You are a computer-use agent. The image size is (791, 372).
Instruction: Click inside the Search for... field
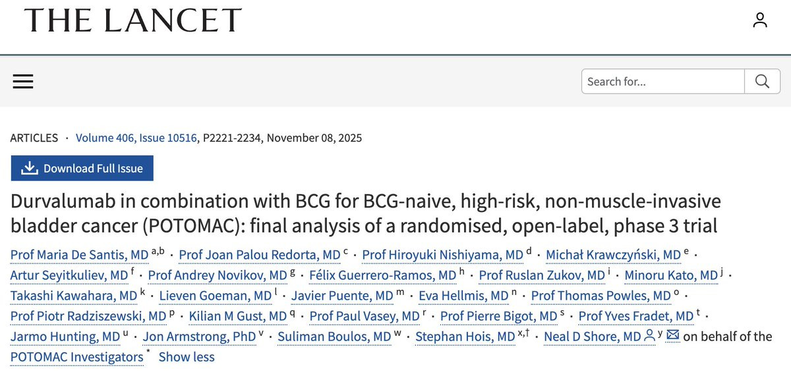pos(663,82)
